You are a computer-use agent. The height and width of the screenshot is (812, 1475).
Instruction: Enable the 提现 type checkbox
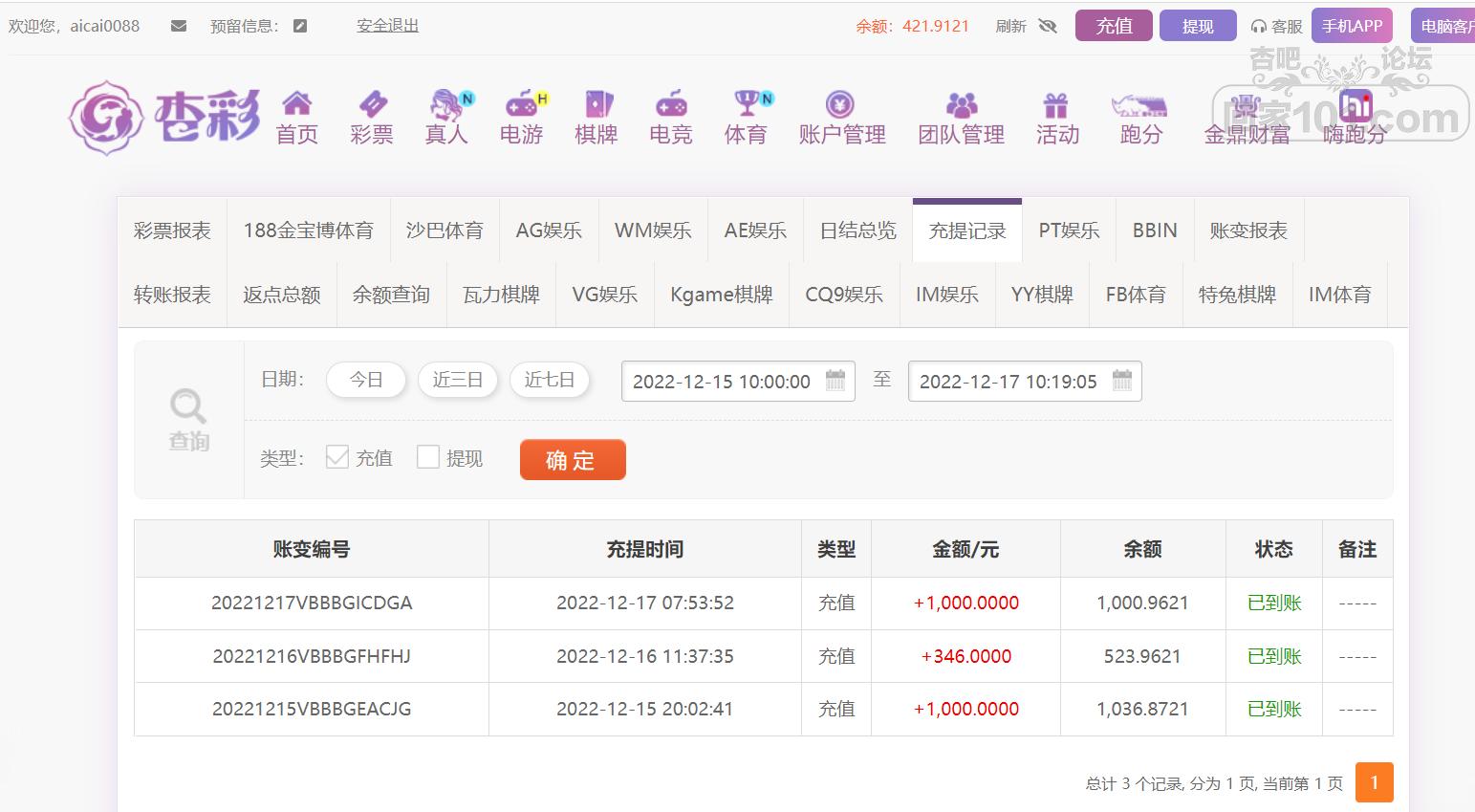pyautogui.click(x=428, y=457)
